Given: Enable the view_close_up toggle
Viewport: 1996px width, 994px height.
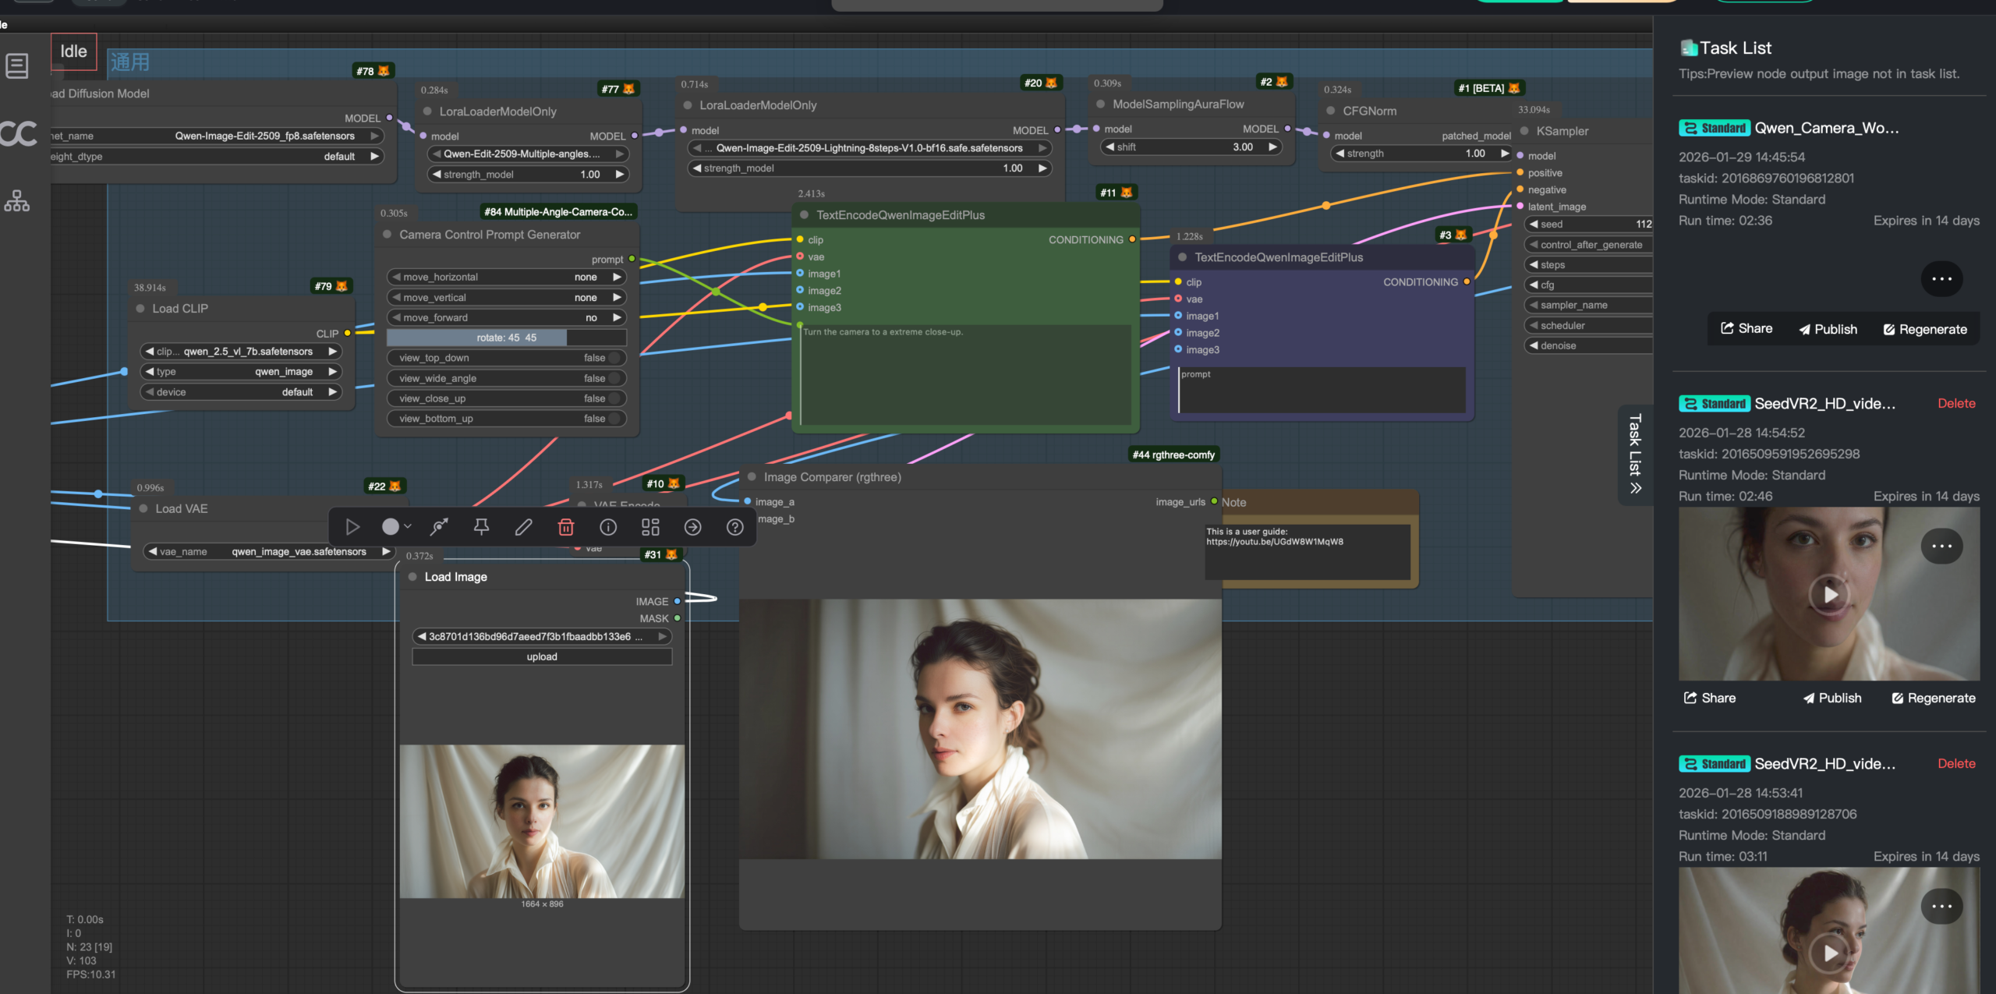Looking at the screenshot, I should (615, 398).
